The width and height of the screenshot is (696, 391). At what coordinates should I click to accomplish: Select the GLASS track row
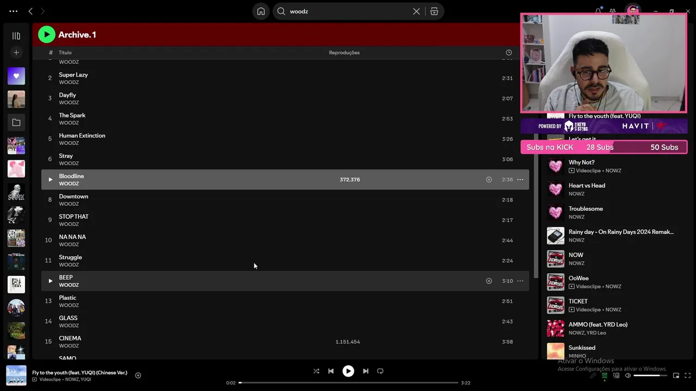285,321
